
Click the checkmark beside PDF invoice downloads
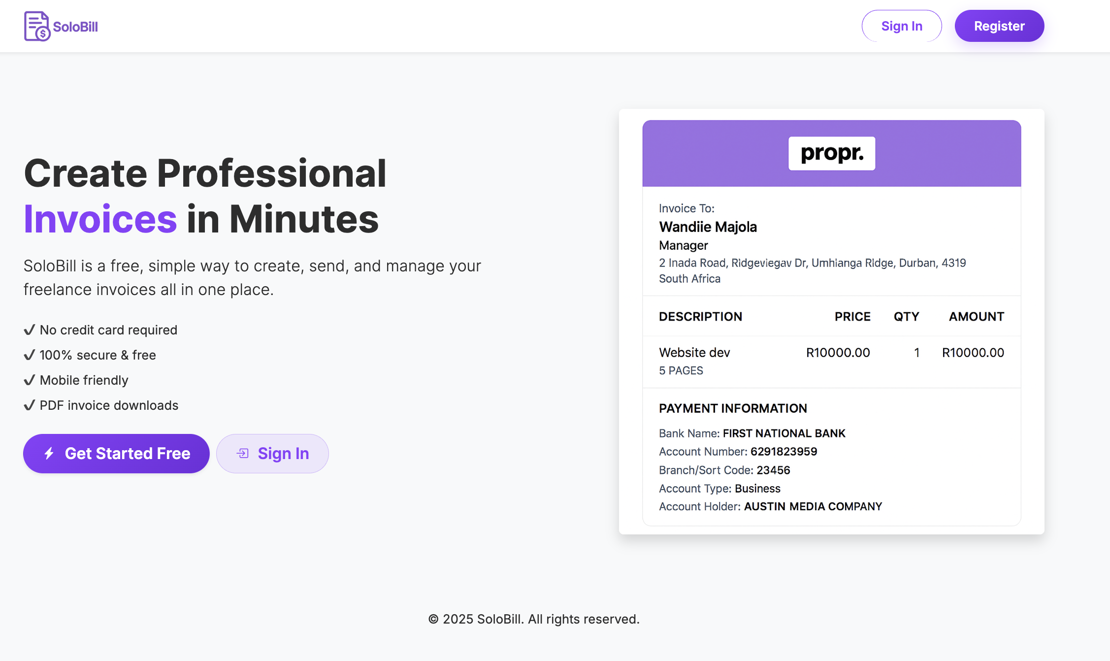(x=30, y=405)
